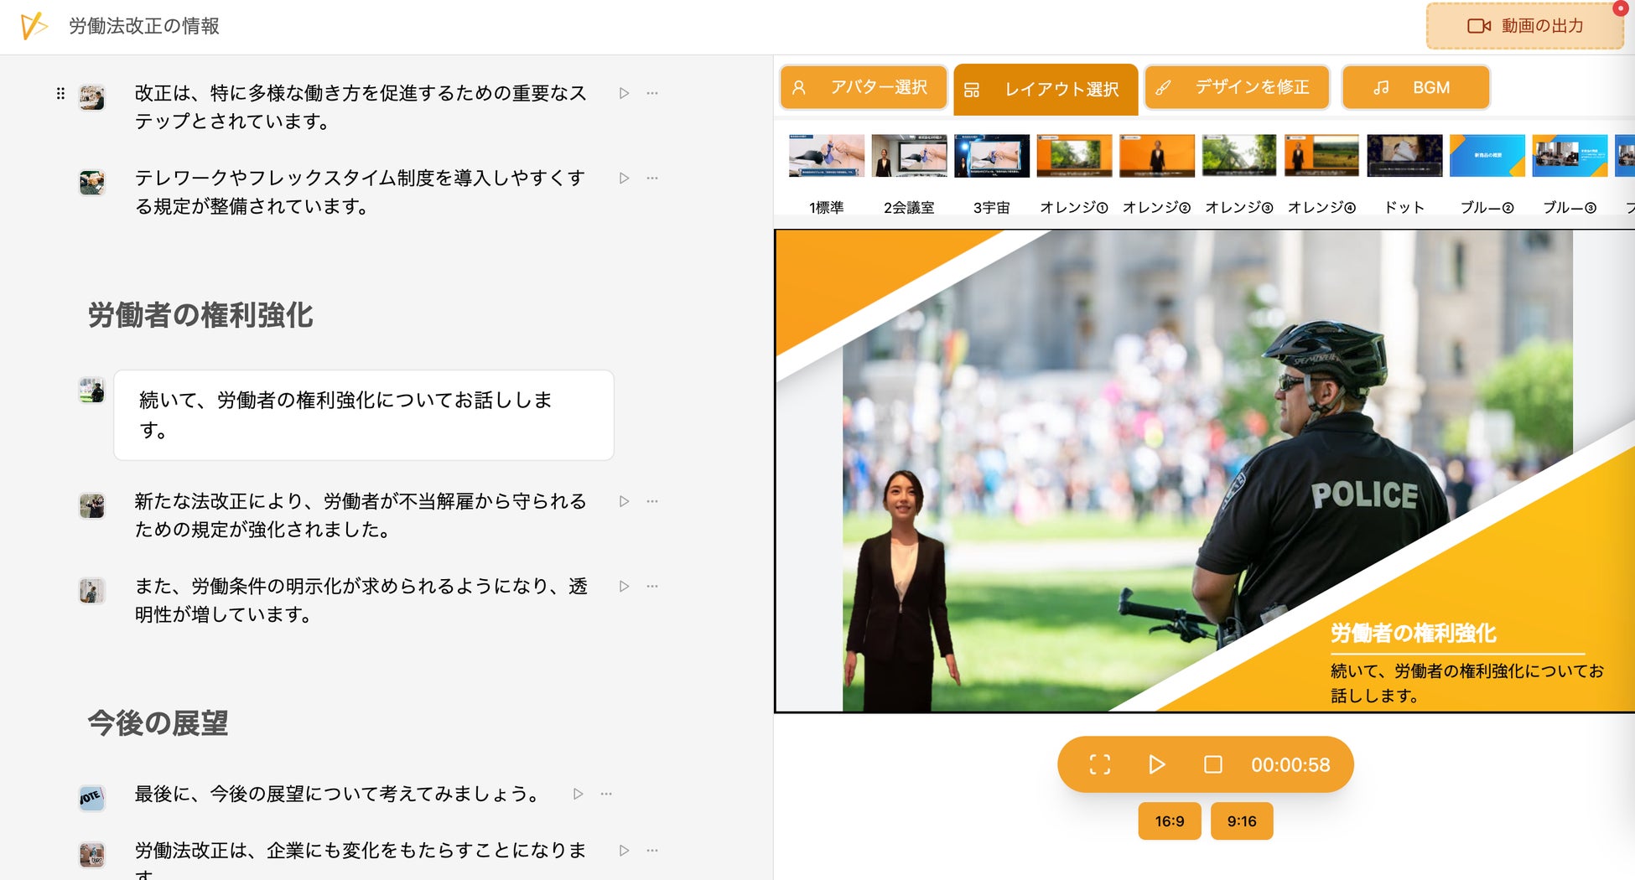Open more options for 改正は、特に多様な line
This screenshot has height=880, width=1635.
point(652,93)
